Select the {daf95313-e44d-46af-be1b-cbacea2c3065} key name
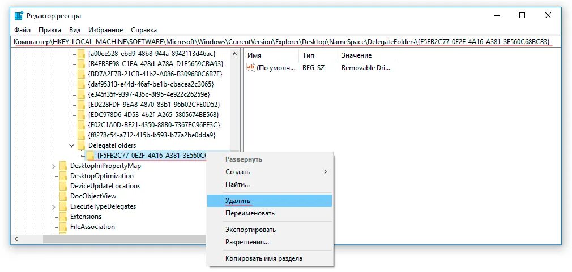 [151, 84]
